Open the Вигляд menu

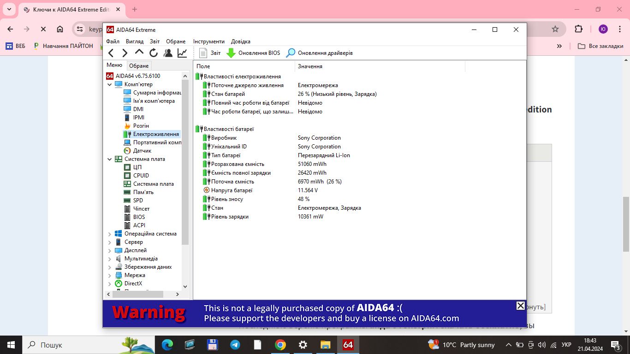pos(135,41)
